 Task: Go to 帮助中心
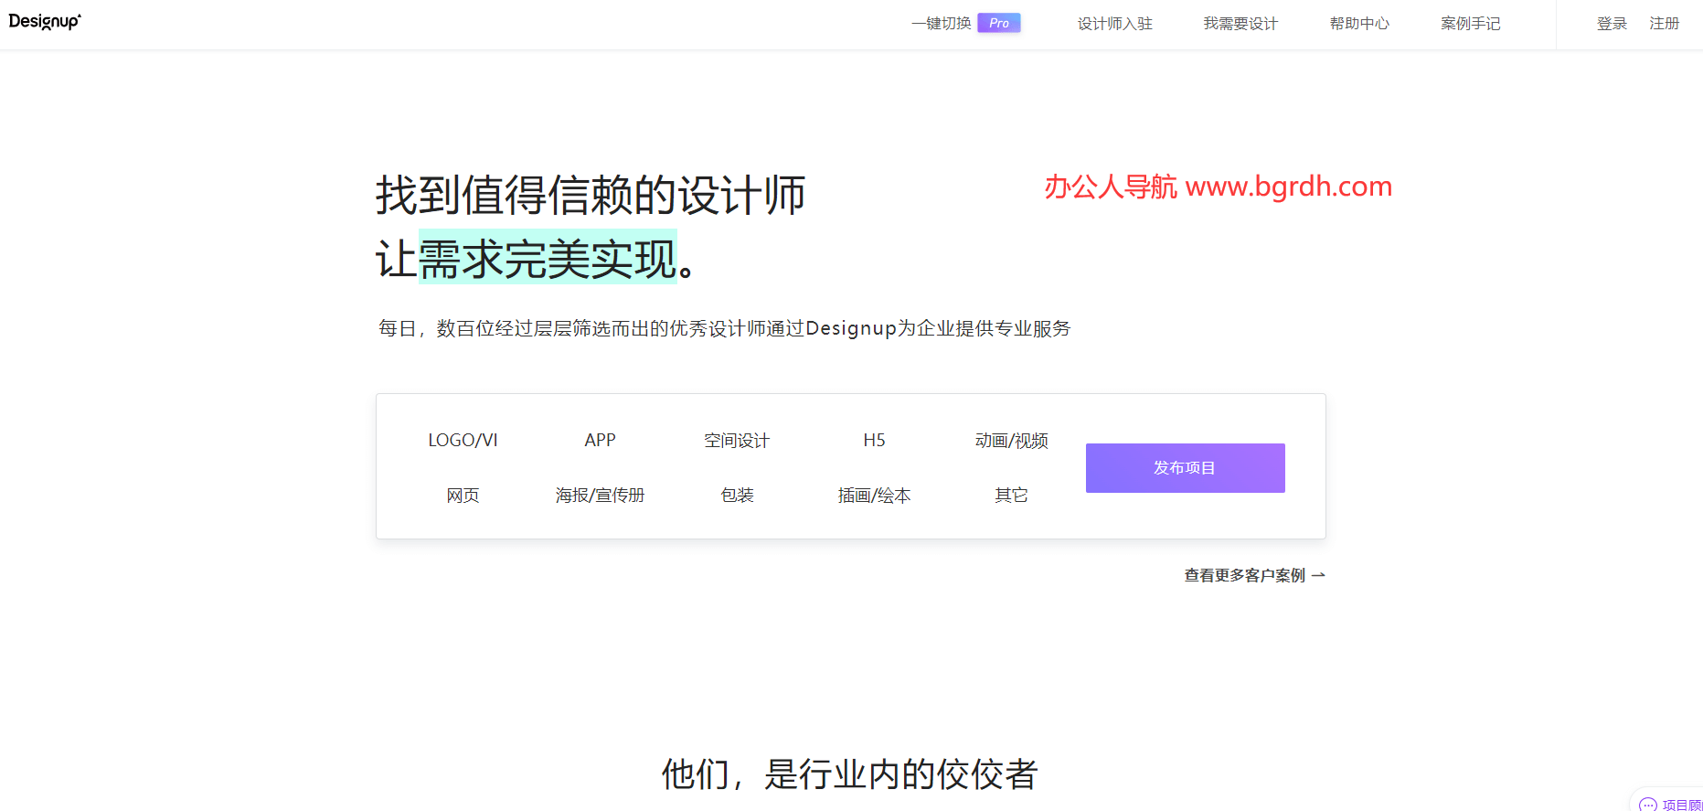tap(1359, 24)
